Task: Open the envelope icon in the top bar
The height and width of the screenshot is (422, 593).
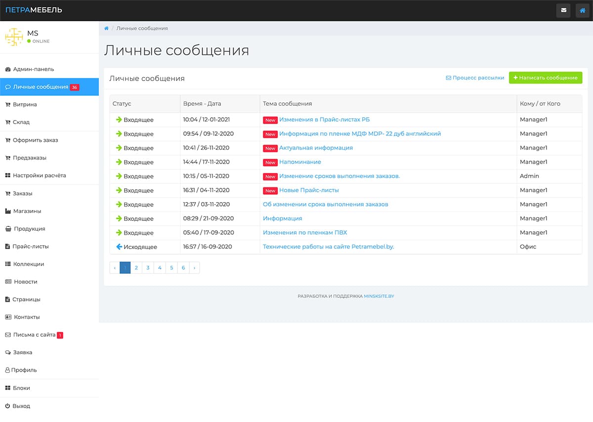Action: click(x=563, y=10)
